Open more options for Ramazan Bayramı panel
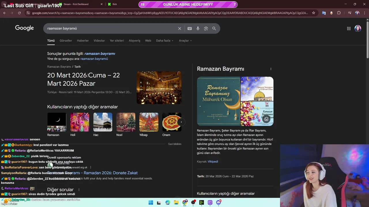This screenshot has width=369, height=207. [x=271, y=69]
